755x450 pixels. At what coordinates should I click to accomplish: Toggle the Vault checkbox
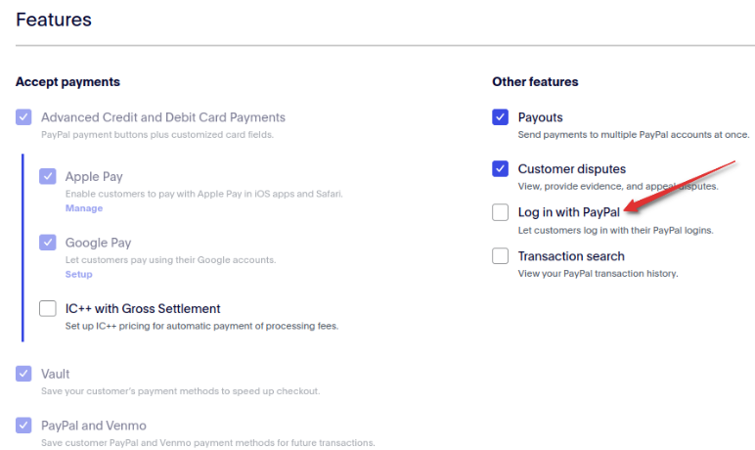click(x=23, y=374)
